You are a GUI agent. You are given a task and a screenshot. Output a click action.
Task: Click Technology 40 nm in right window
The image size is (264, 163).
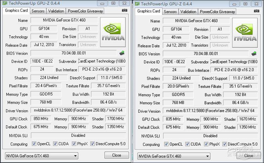[176, 37]
